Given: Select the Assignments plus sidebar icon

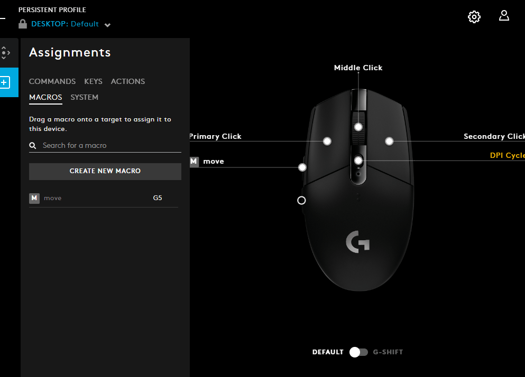Looking at the screenshot, I should pos(5,82).
